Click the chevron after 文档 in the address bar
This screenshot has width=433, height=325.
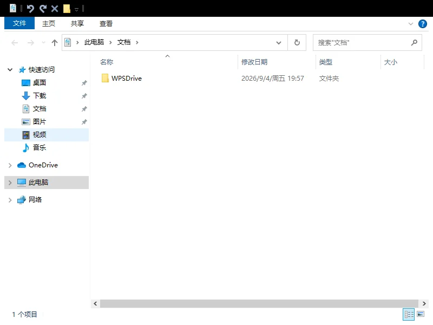click(137, 42)
